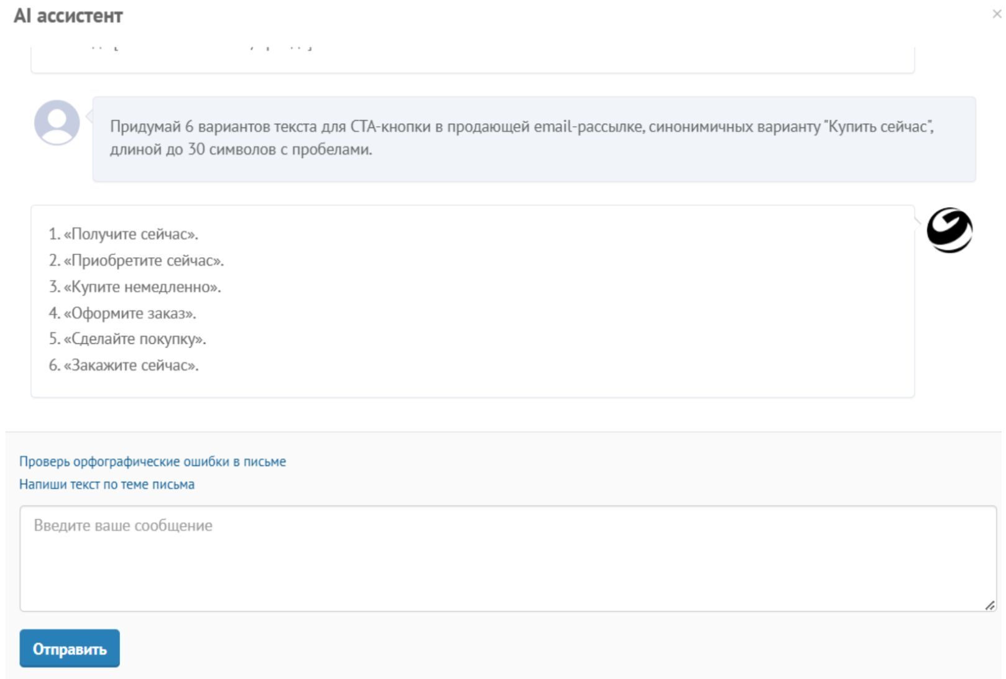Close the AI ассистент dialog

coord(997,14)
